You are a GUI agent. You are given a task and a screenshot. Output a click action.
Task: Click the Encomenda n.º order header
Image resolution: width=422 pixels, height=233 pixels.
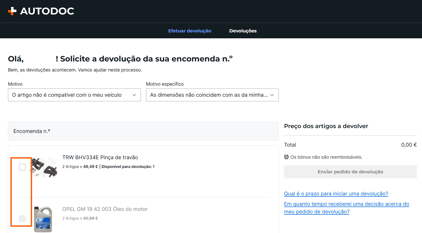(143, 131)
